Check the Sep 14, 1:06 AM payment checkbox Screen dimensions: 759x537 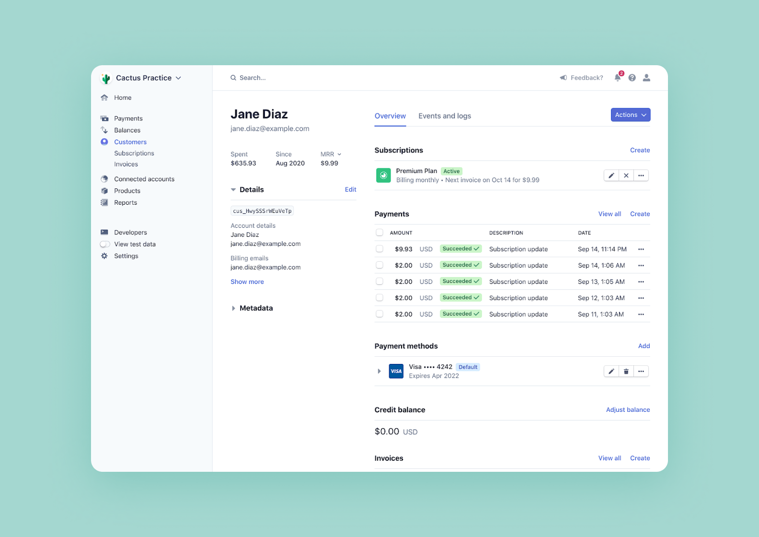point(379,265)
